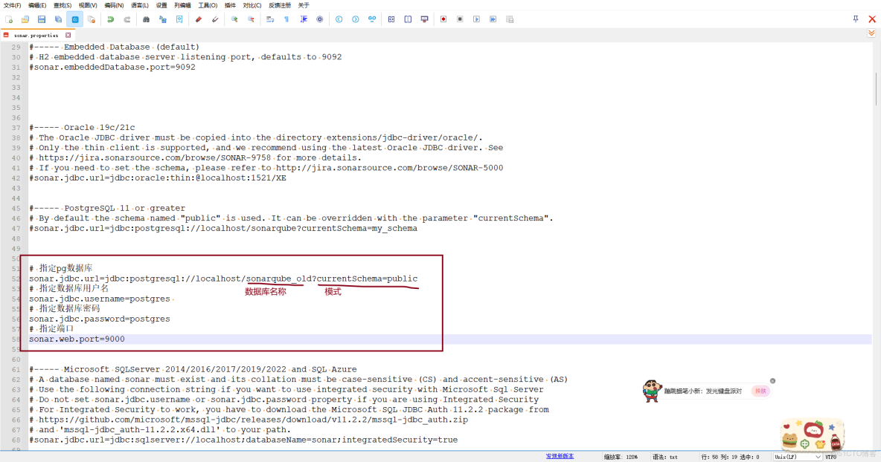Screen dimensions: 881x462
Task: Open the 插件 menu item
Action: (228, 5)
